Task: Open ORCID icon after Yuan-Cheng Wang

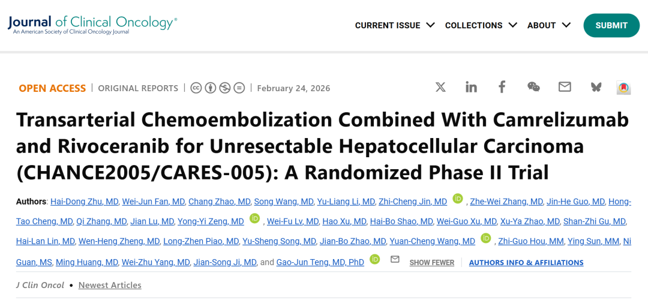Action: coord(486,238)
